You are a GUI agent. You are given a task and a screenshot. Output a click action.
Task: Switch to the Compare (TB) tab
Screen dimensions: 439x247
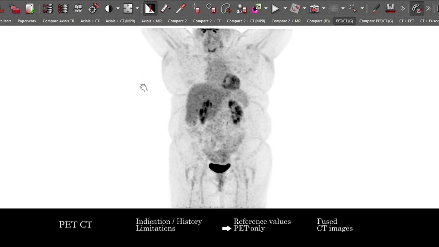click(318, 21)
